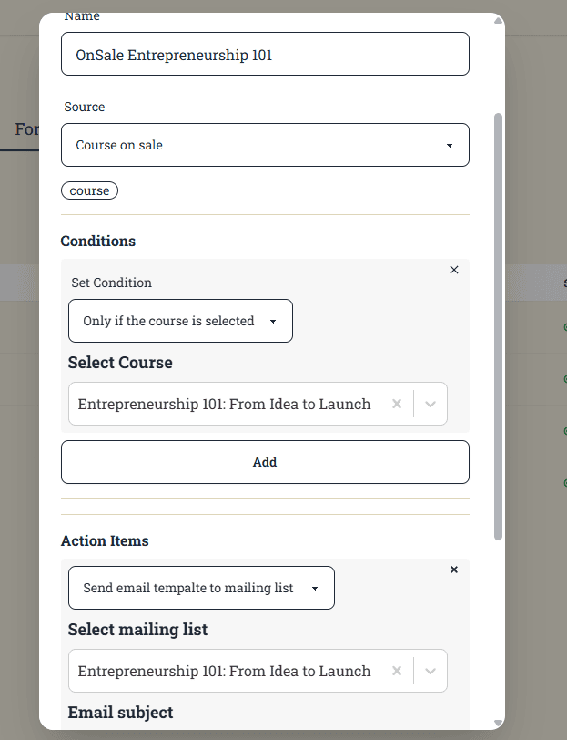Screen dimensions: 567x740
Task: Focus the Name input field
Action: (265, 55)
